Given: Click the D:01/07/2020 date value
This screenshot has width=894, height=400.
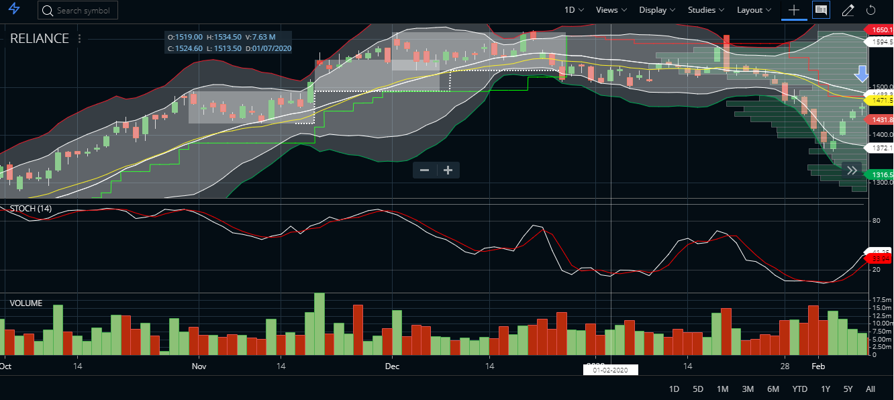Looking at the screenshot, I should pos(268,48).
